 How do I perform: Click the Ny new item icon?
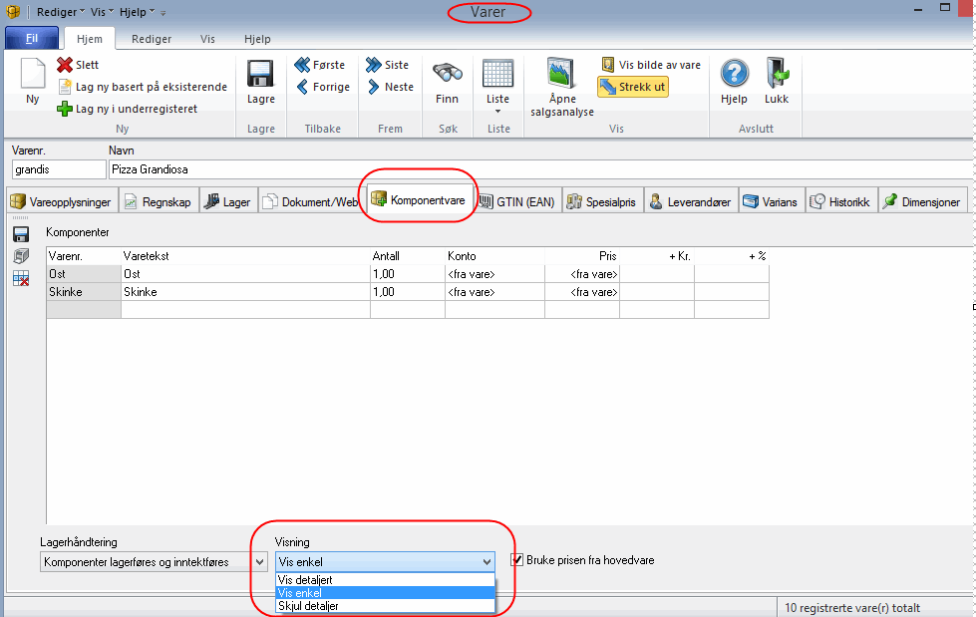click(32, 75)
